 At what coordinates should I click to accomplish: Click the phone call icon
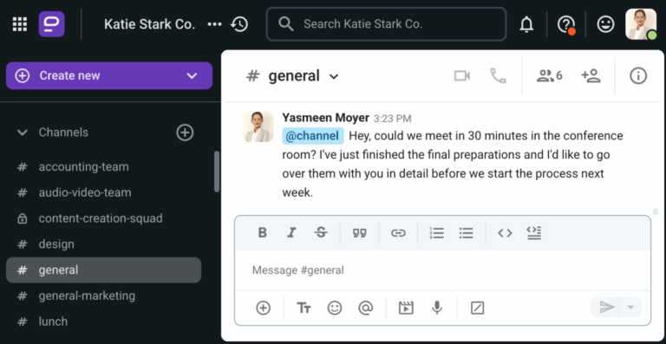(498, 76)
